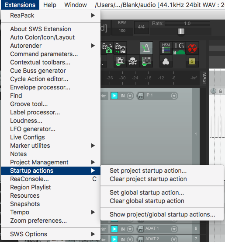The image size is (225, 242).
Task: Open the ADAT 1 input selector dropdown arrow
Action: pyautogui.click(x=174, y=229)
